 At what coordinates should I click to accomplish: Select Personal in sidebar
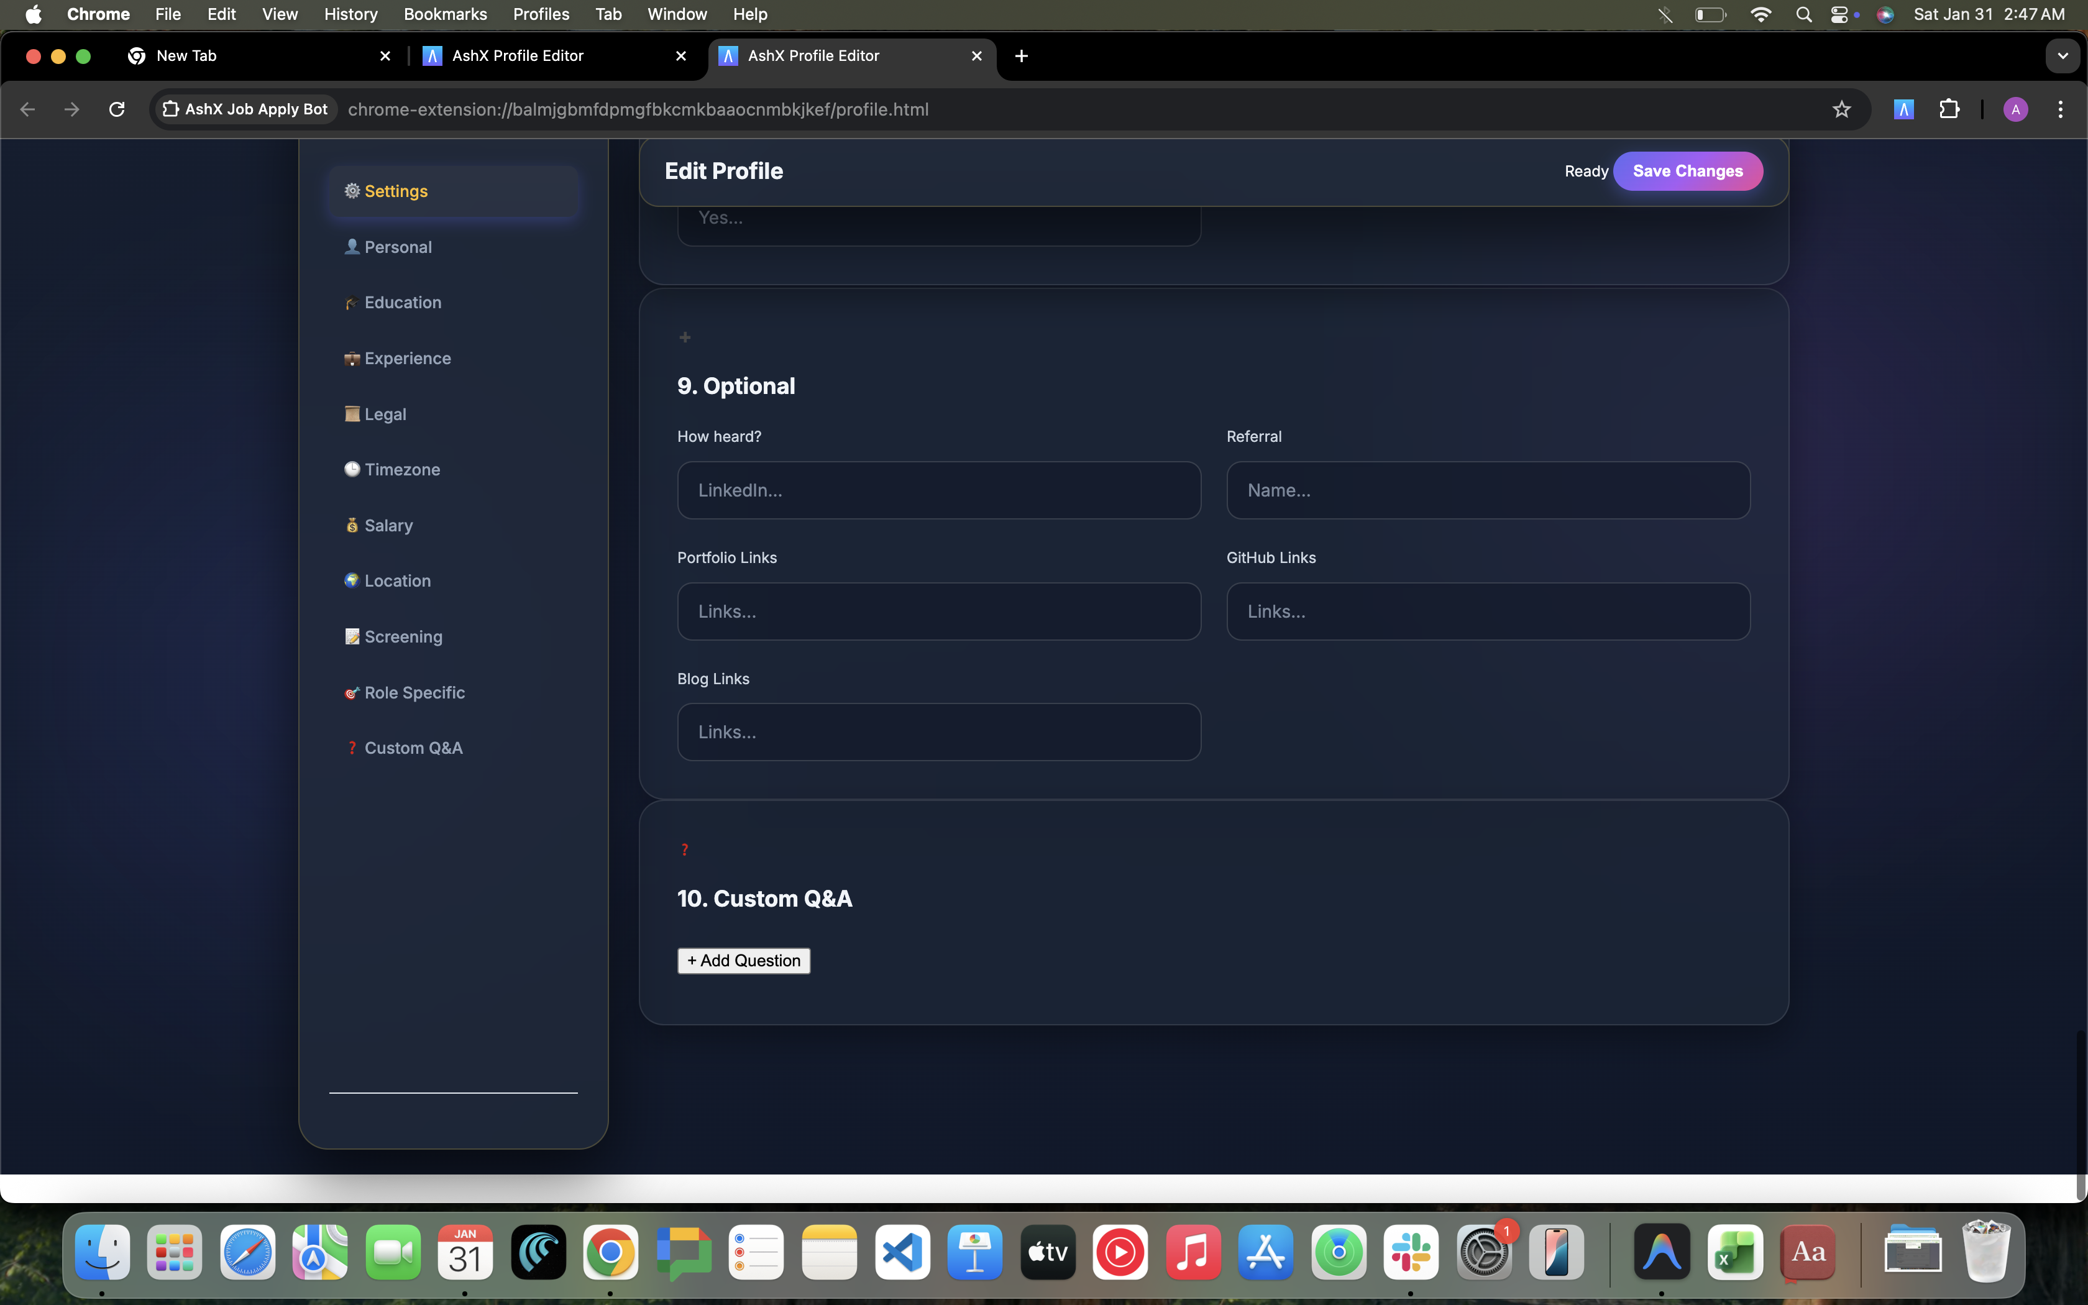(453, 247)
